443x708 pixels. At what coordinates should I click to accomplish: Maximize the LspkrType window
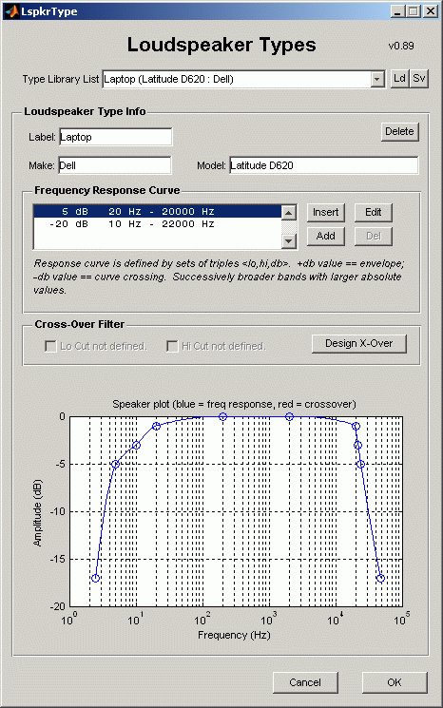click(413, 11)
